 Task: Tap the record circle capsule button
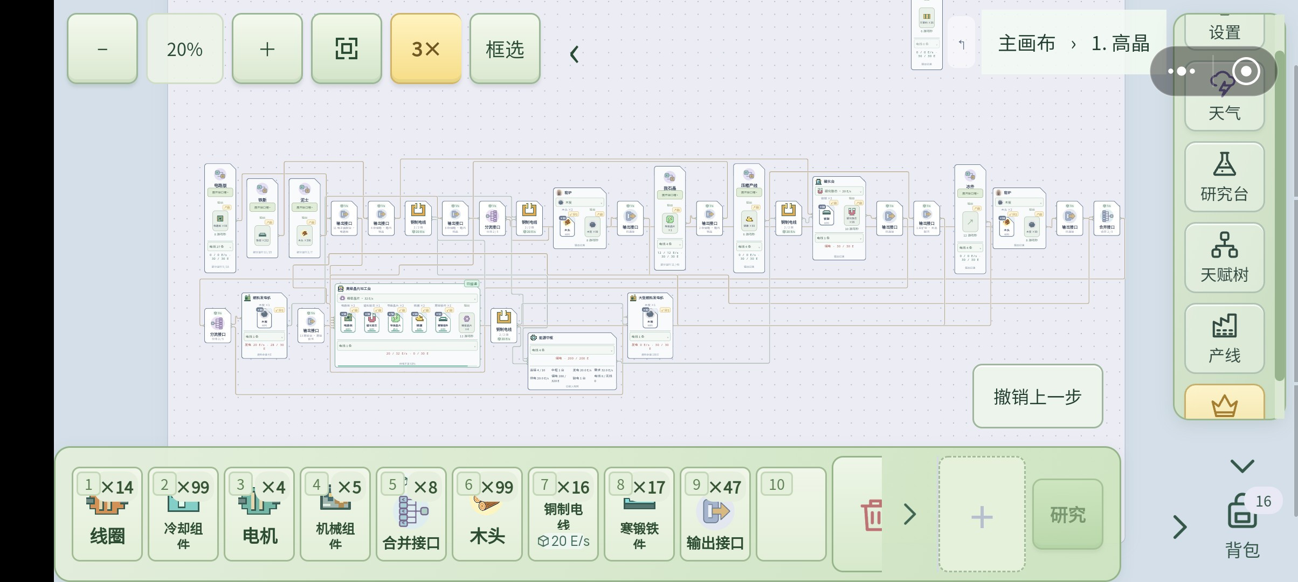pyautogui.click(x=1246, y=71)
